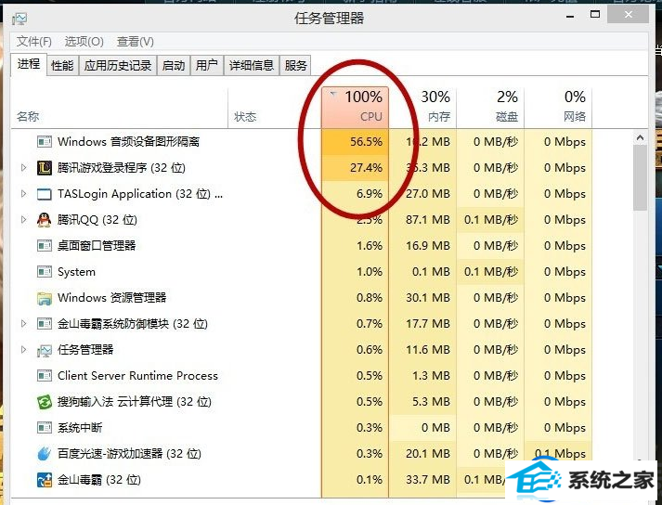
Task: Switch to the 详细信息 tab
Action: (x=252, y=66)
